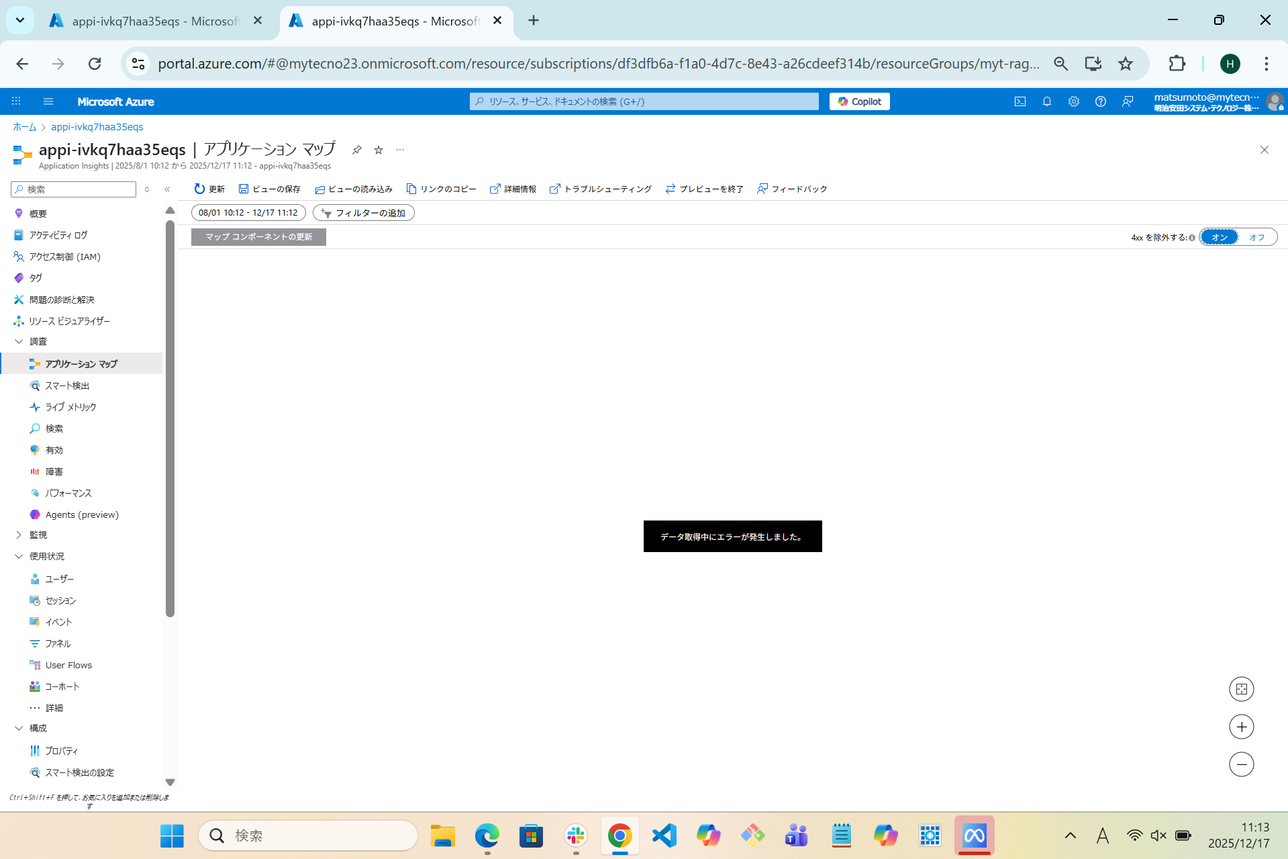The height and width of the screenshot is (859, 1288).
Task: Switch to the first browser tab
Action: tap(148, 21)
